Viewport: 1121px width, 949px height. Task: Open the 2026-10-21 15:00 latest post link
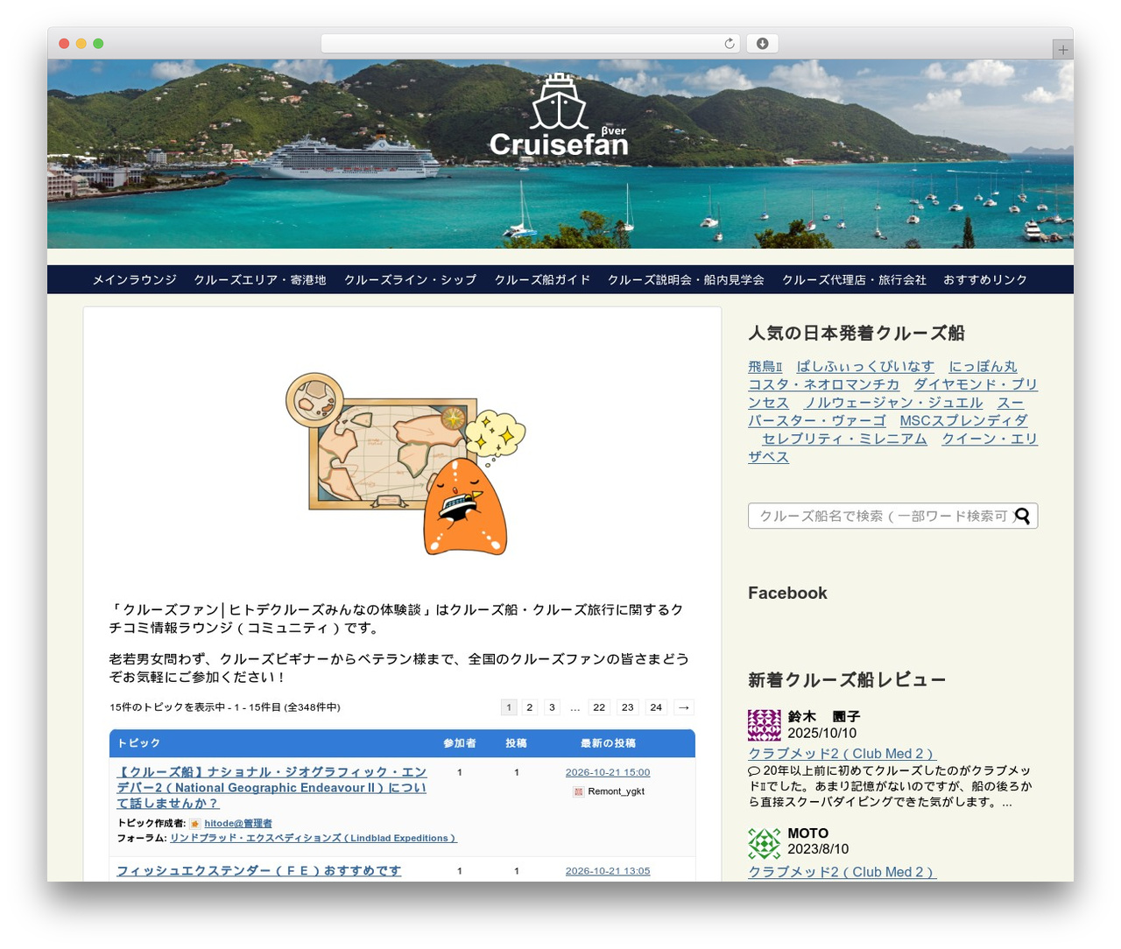click(608, 772)
